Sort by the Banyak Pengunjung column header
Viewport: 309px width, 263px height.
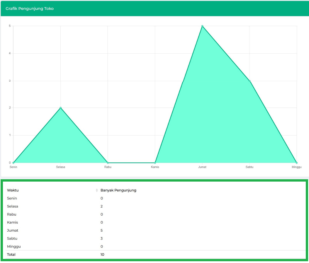click(118, 190)
